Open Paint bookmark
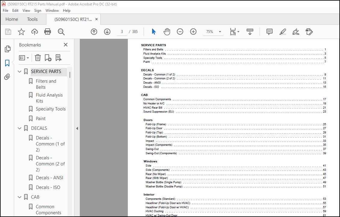 [x=41, y=119]
